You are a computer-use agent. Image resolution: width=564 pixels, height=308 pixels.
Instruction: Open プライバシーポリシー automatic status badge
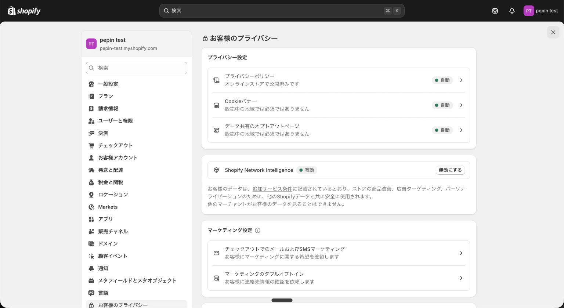point(442,80)
